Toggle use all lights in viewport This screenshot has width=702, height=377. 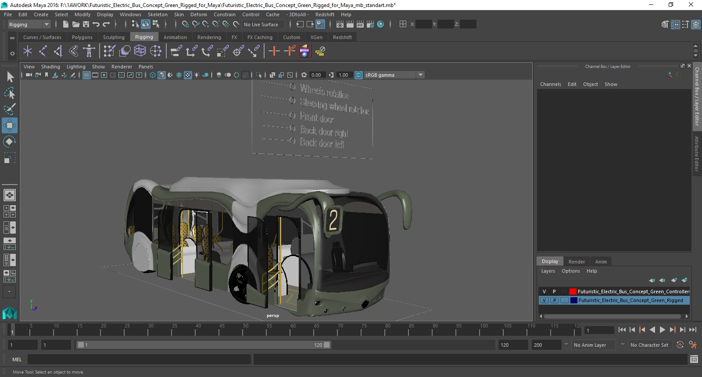(x=197, y=75)
